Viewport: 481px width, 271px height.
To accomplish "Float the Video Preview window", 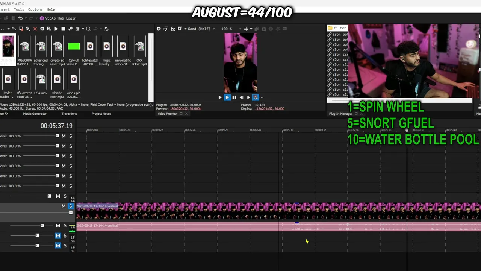I will (181, 114).
